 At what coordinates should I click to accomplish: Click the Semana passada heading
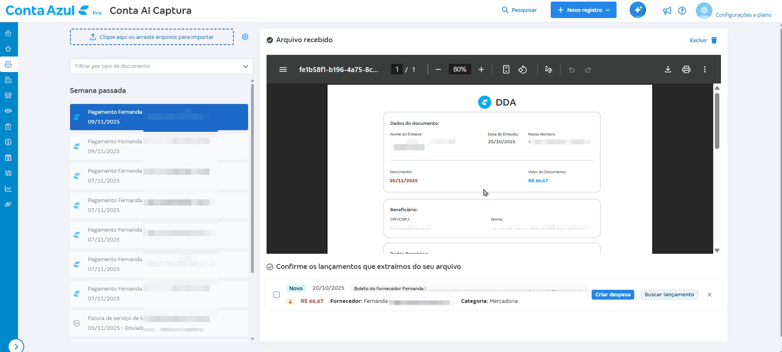(98, 90)
